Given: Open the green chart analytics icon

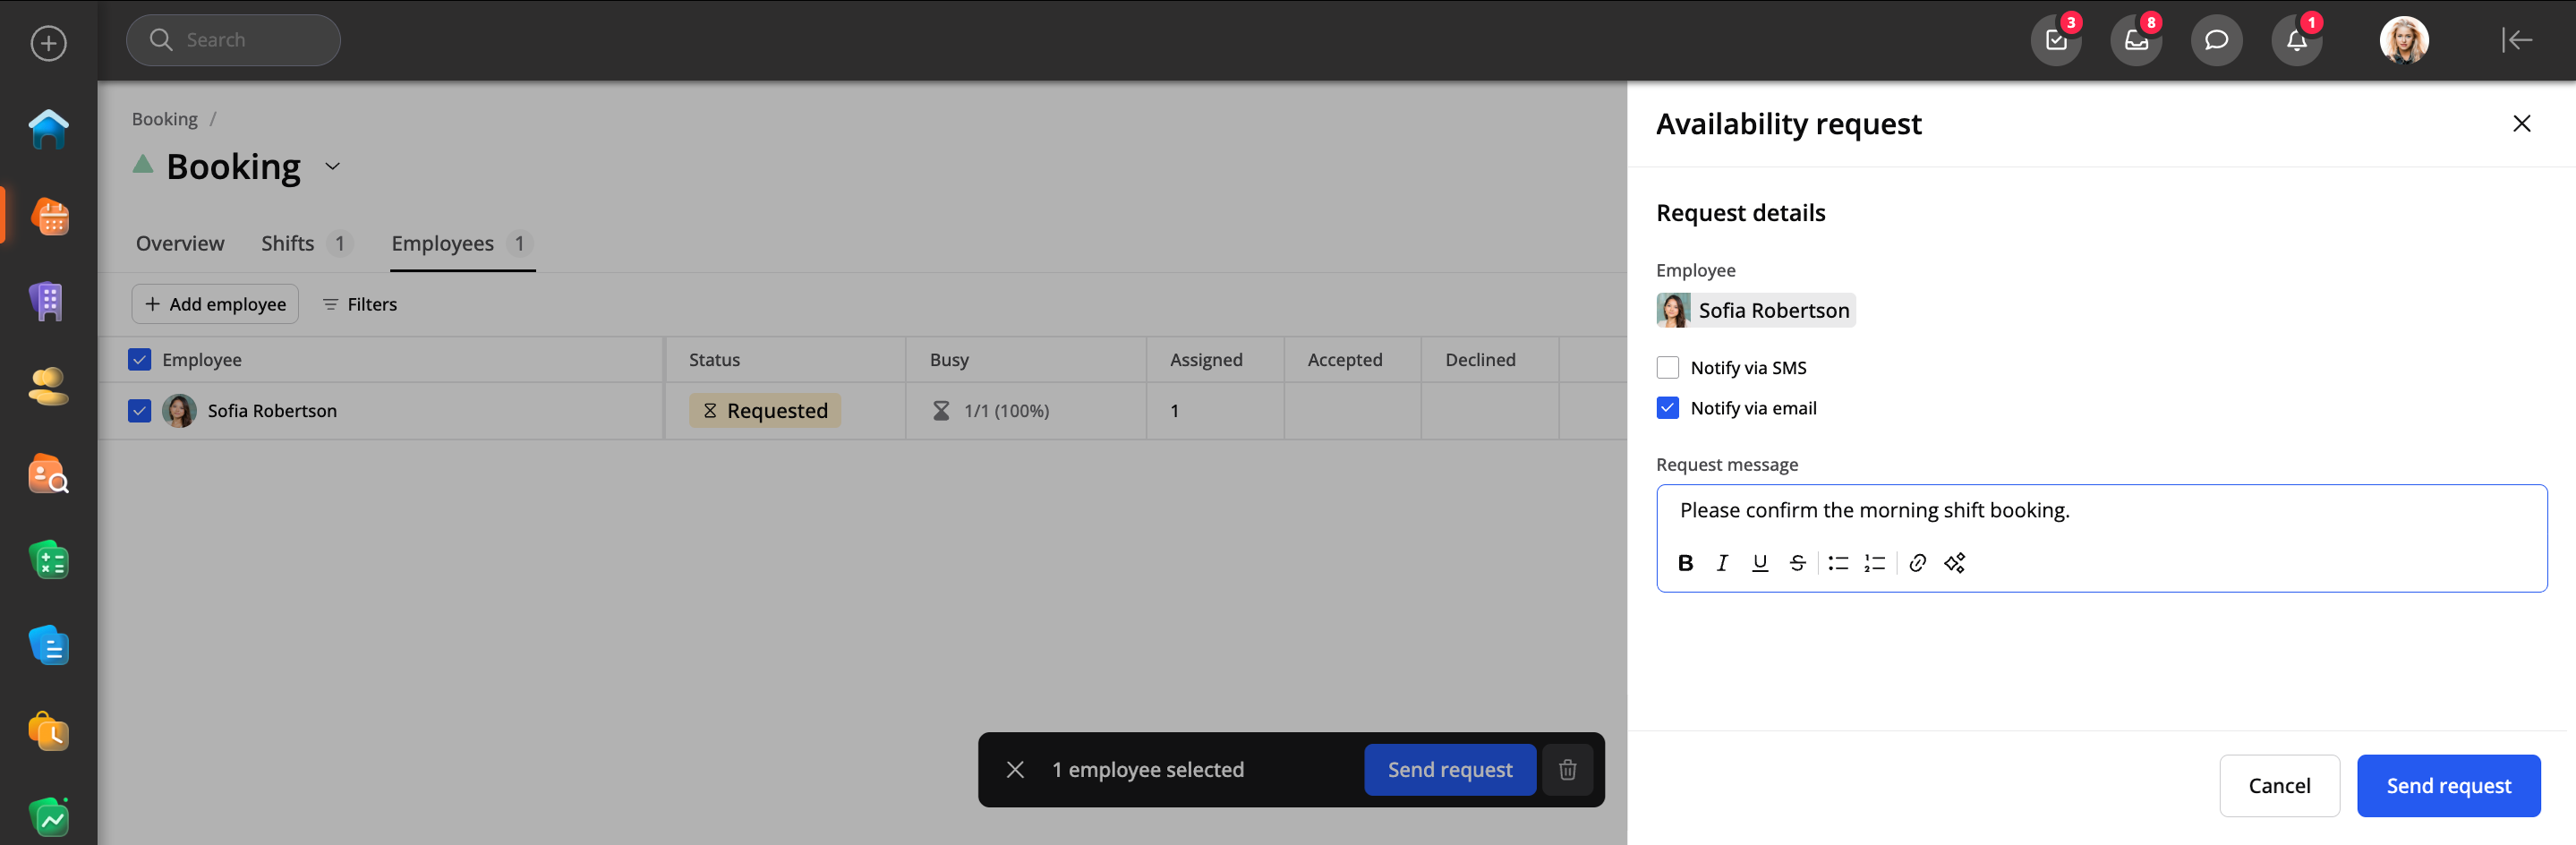Looking at the screenshot, I should coord(48,818).
